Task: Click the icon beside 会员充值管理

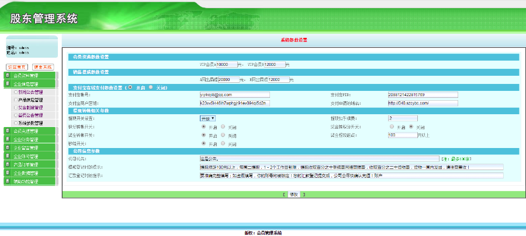Action: pos(8,131)
